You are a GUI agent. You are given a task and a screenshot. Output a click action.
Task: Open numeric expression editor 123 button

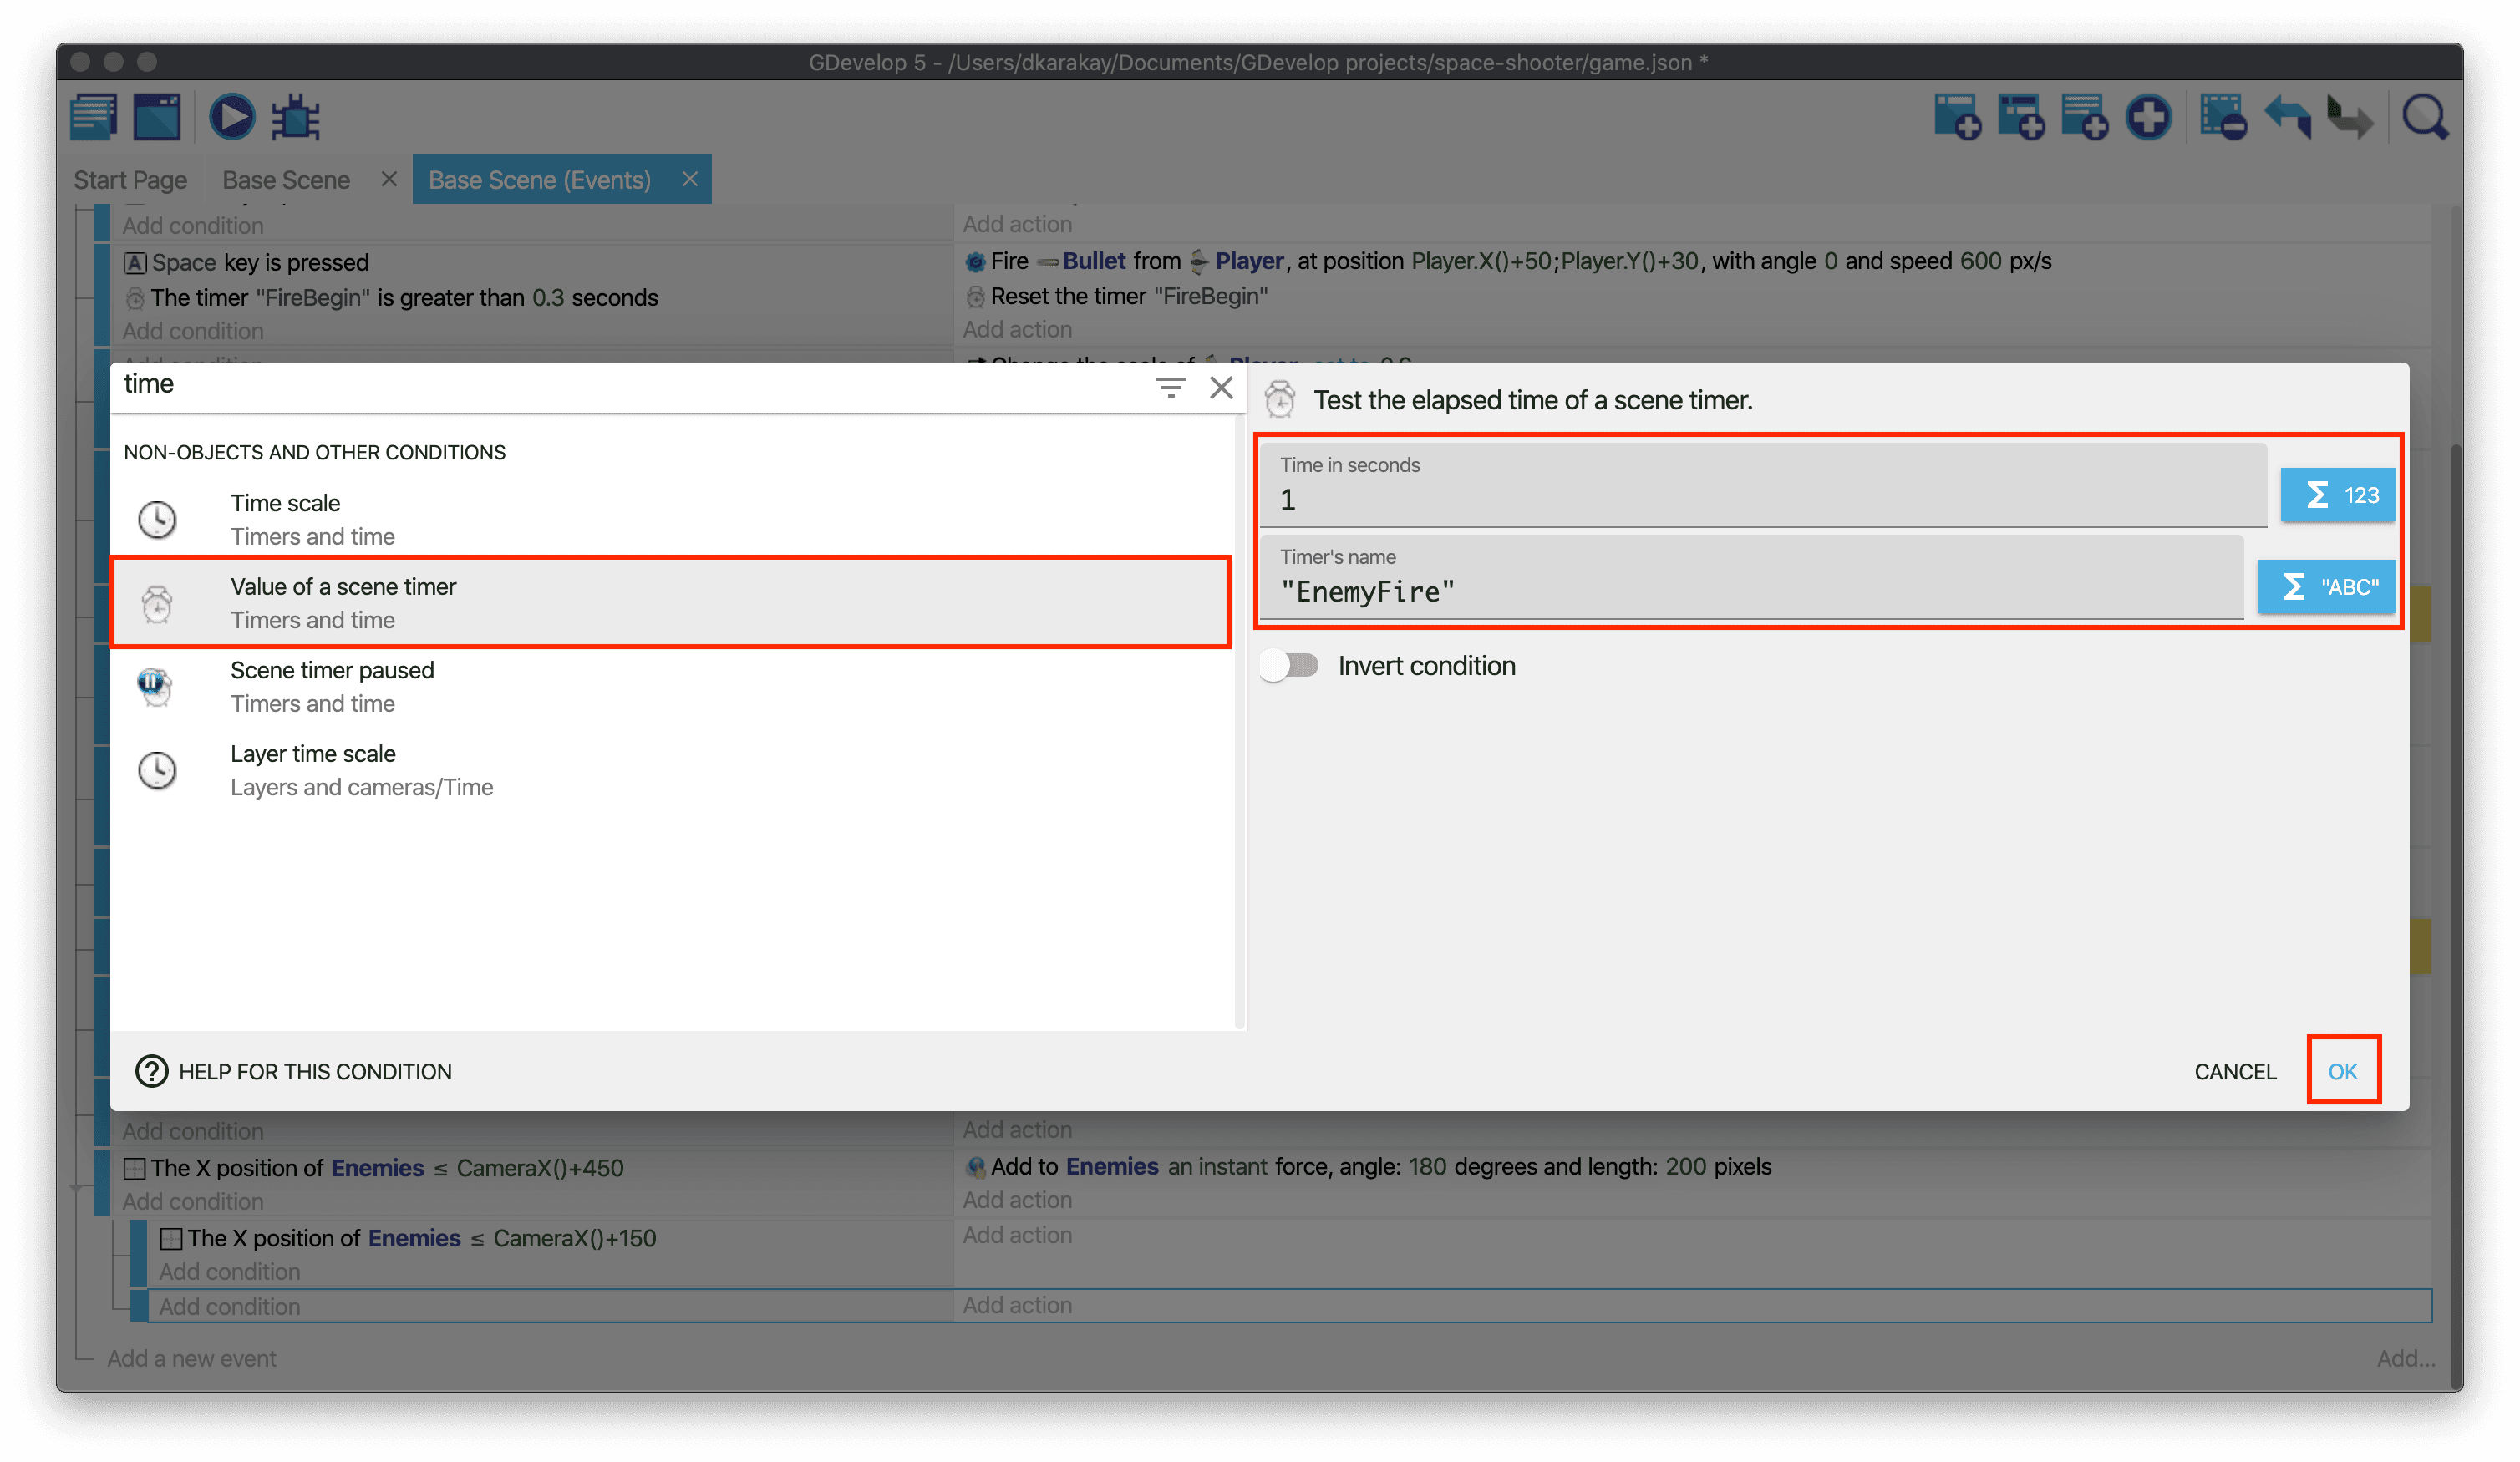(2337, 495)
